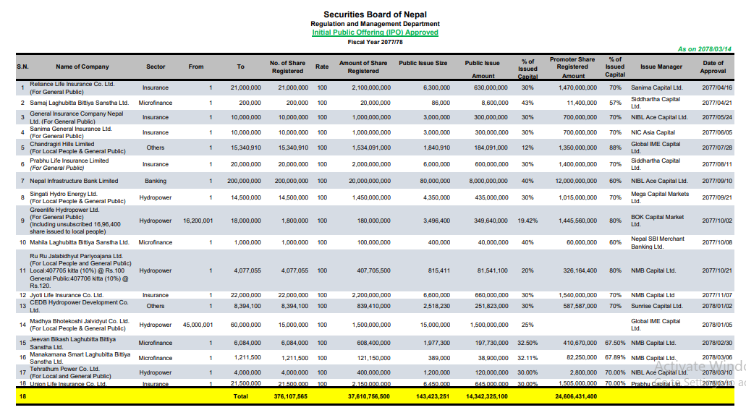Select the Public Issue Size column header
The width and height of the screenshot is (746, 410).
[x=423, y=63]
